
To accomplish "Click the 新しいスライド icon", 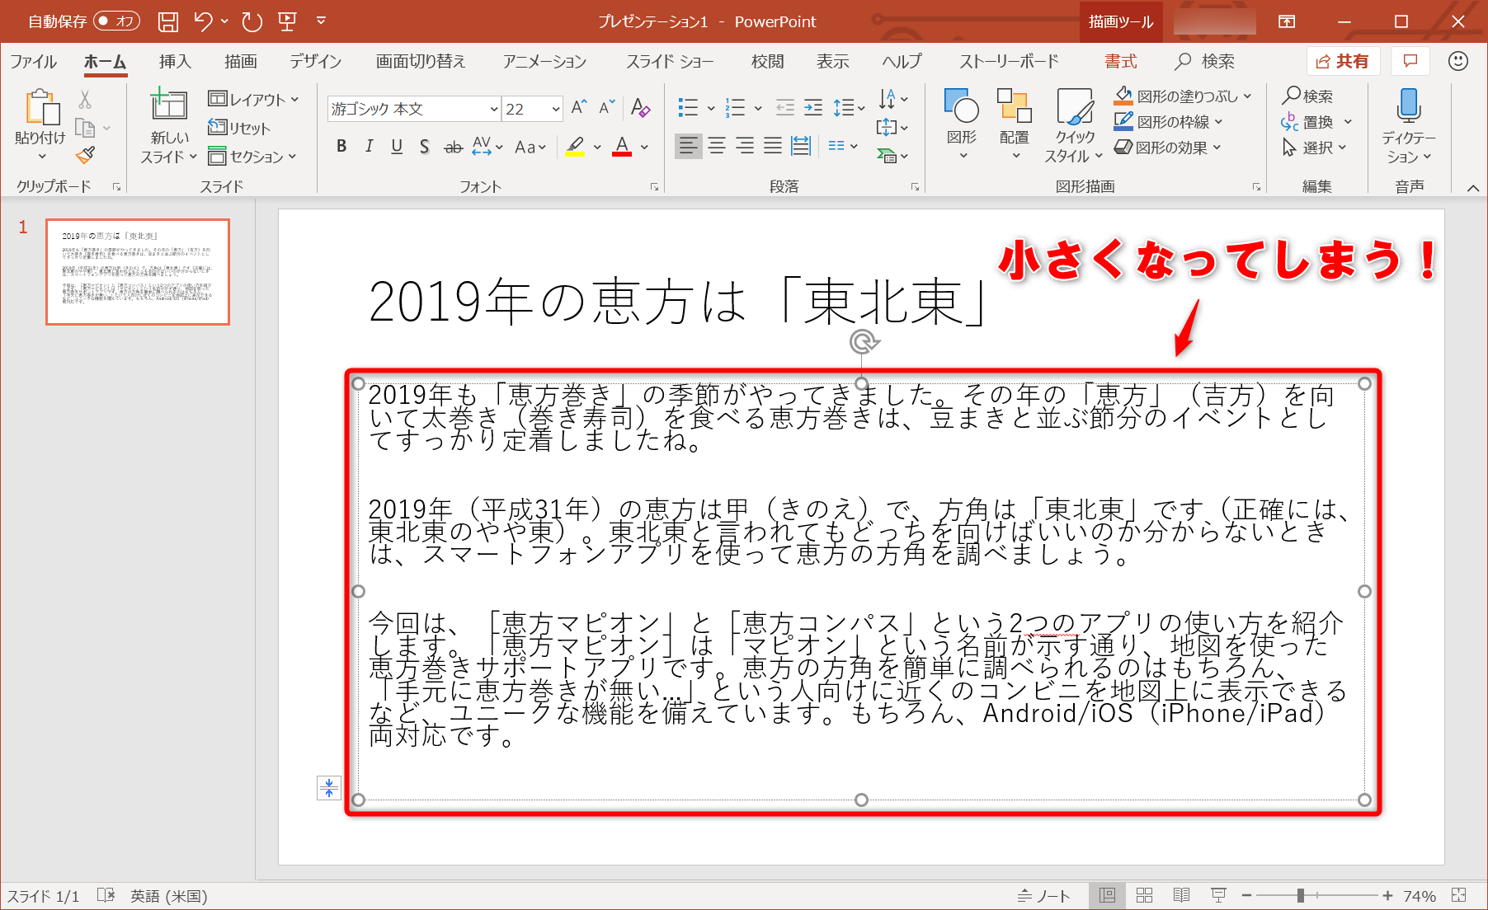I will [168, 106].
